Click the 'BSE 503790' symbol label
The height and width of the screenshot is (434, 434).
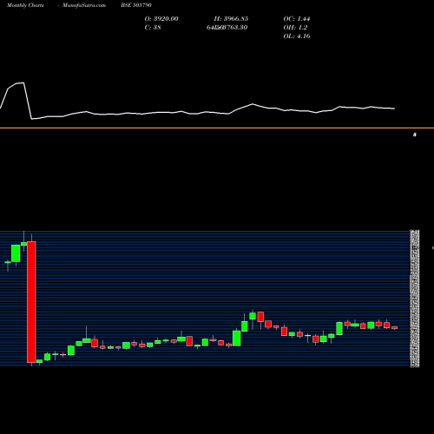(136, 5)
